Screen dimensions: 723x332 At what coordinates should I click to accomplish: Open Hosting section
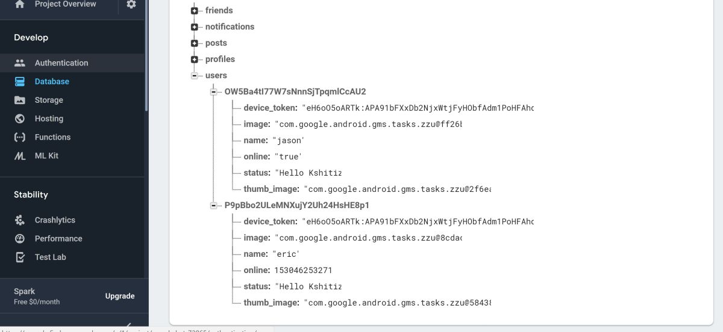49,118
